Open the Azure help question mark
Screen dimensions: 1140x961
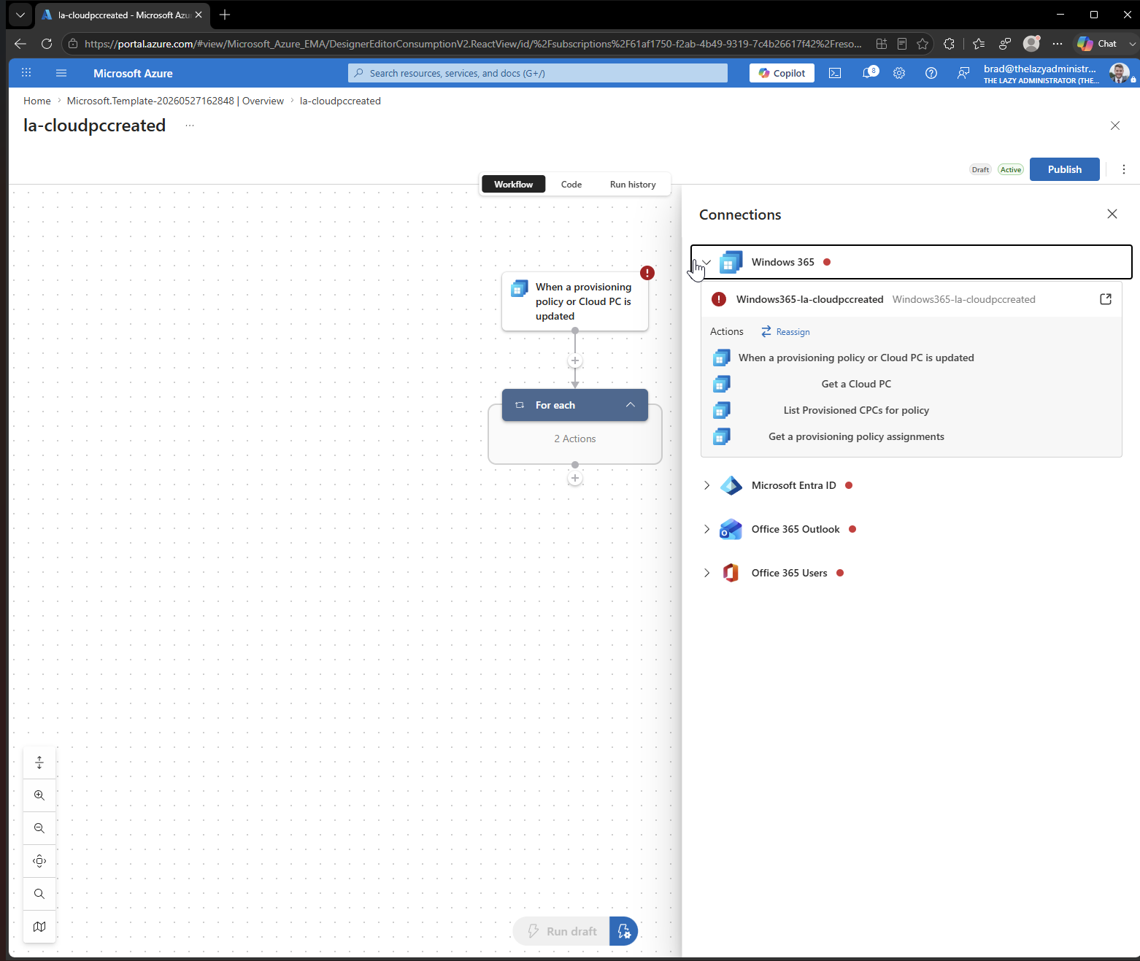tap(931, 73)
